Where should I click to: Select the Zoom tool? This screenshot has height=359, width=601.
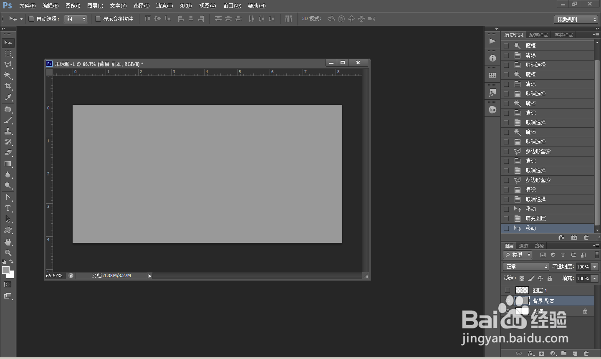8,253
